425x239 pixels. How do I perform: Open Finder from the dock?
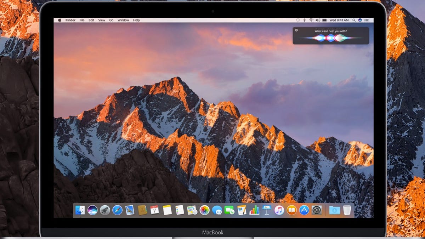(80, 210)
